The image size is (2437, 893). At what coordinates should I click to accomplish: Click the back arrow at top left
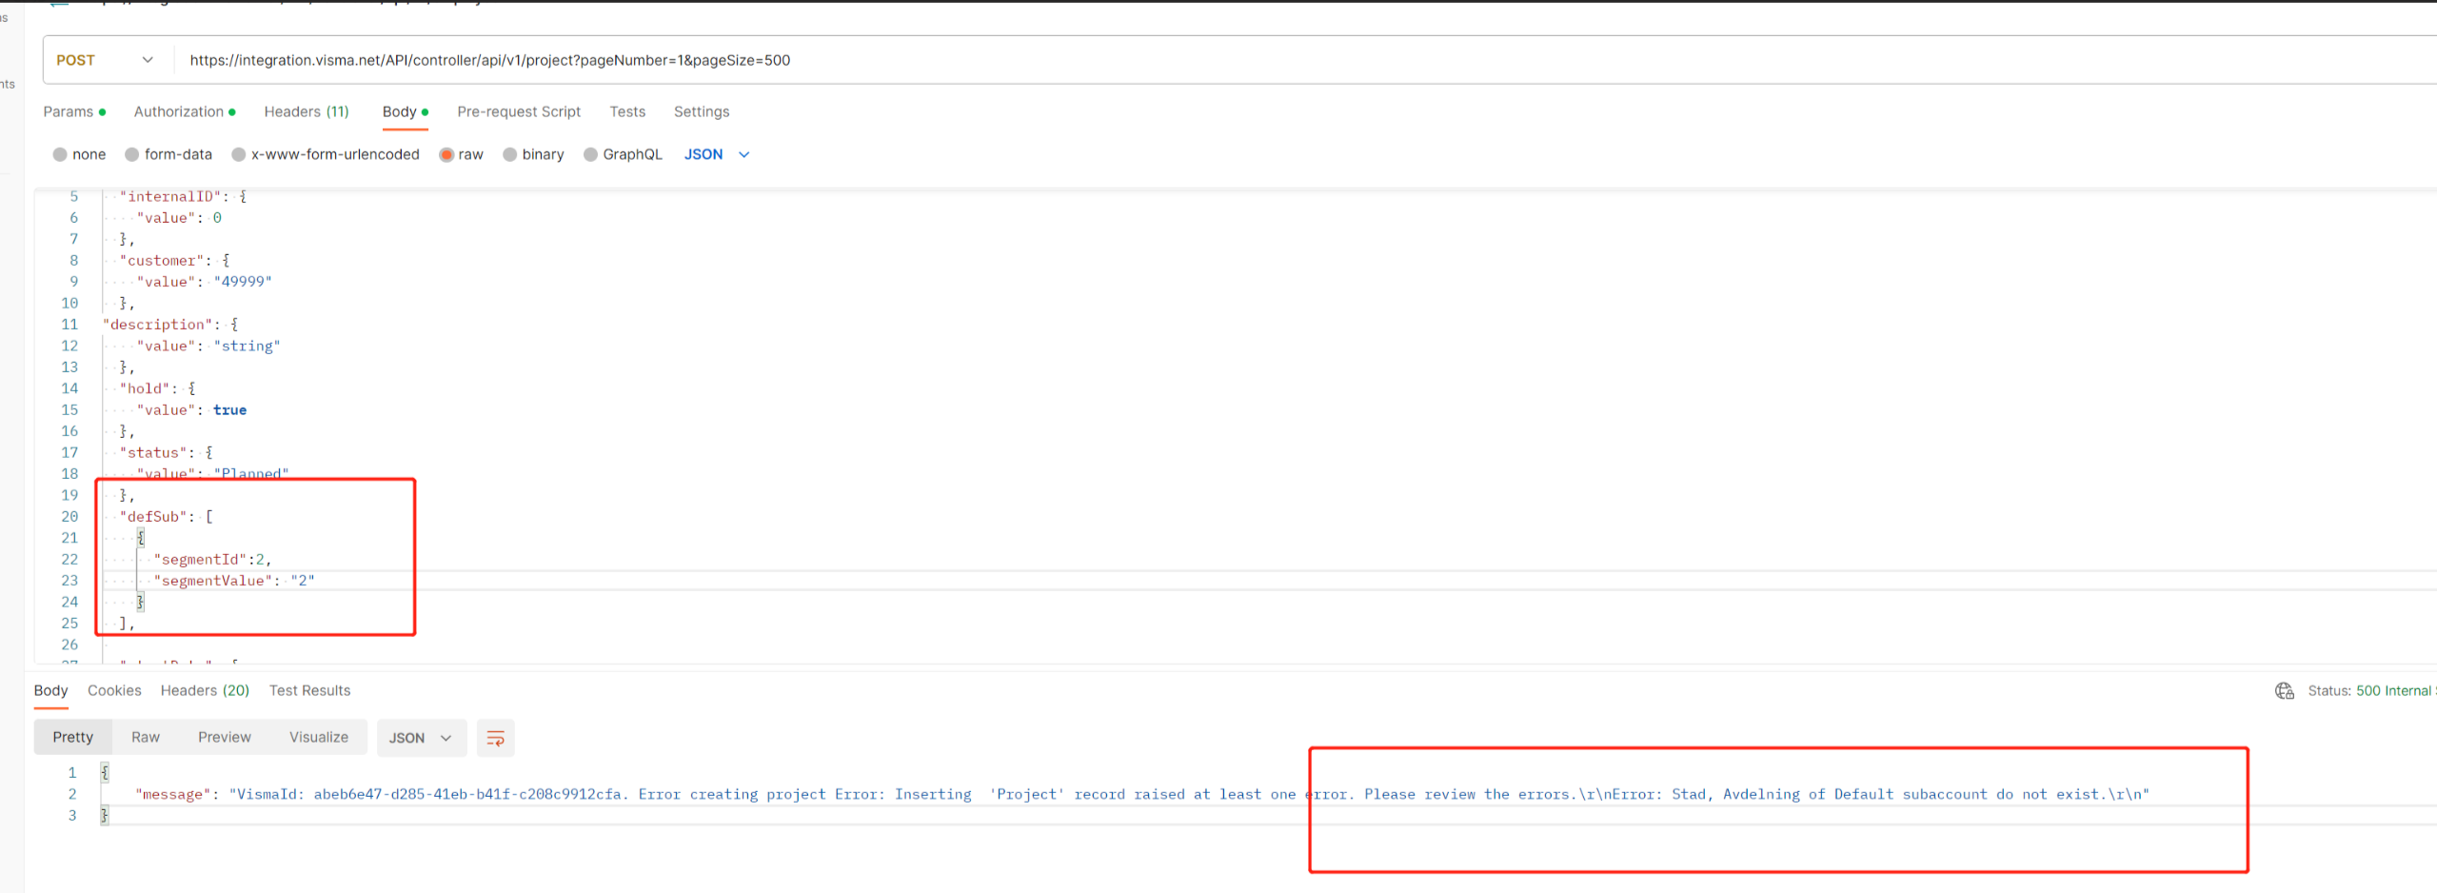point(57,5)
